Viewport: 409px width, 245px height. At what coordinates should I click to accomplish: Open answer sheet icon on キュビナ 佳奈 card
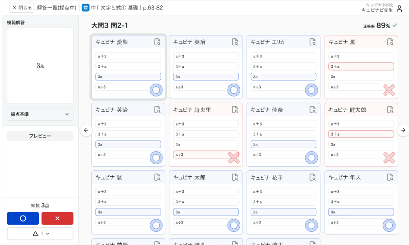tap(313, 110)
